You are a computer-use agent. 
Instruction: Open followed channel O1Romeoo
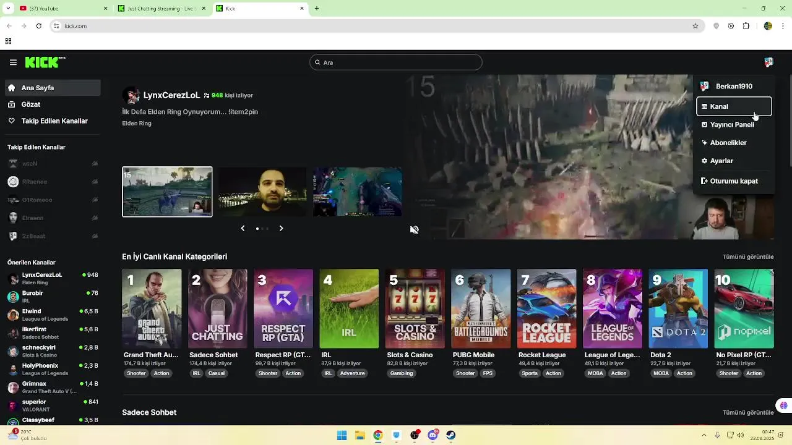tap(53, 200)
